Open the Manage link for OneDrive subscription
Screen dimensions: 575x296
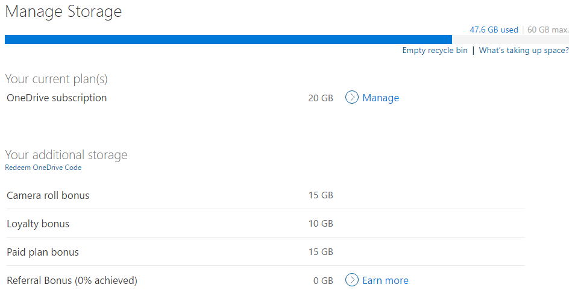(x=380, y=98)
